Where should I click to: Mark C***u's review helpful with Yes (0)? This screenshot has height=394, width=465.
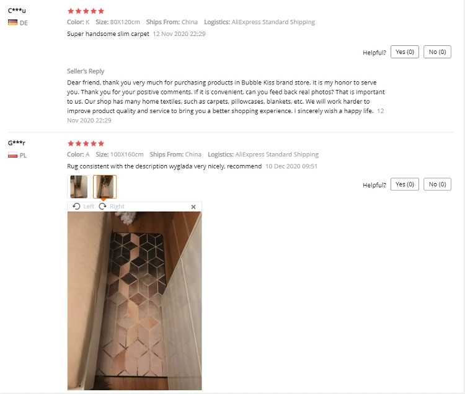click(x=404, y=52)
